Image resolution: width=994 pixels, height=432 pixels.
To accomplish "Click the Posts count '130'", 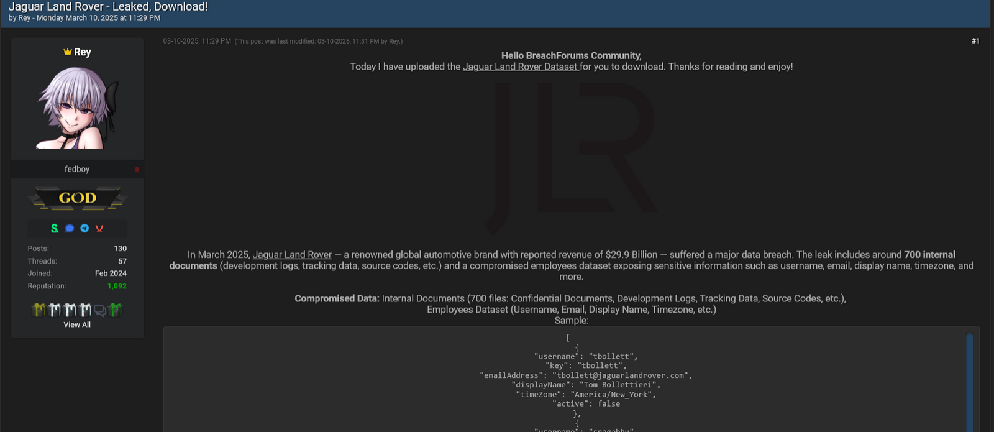I will click(121, 249).
